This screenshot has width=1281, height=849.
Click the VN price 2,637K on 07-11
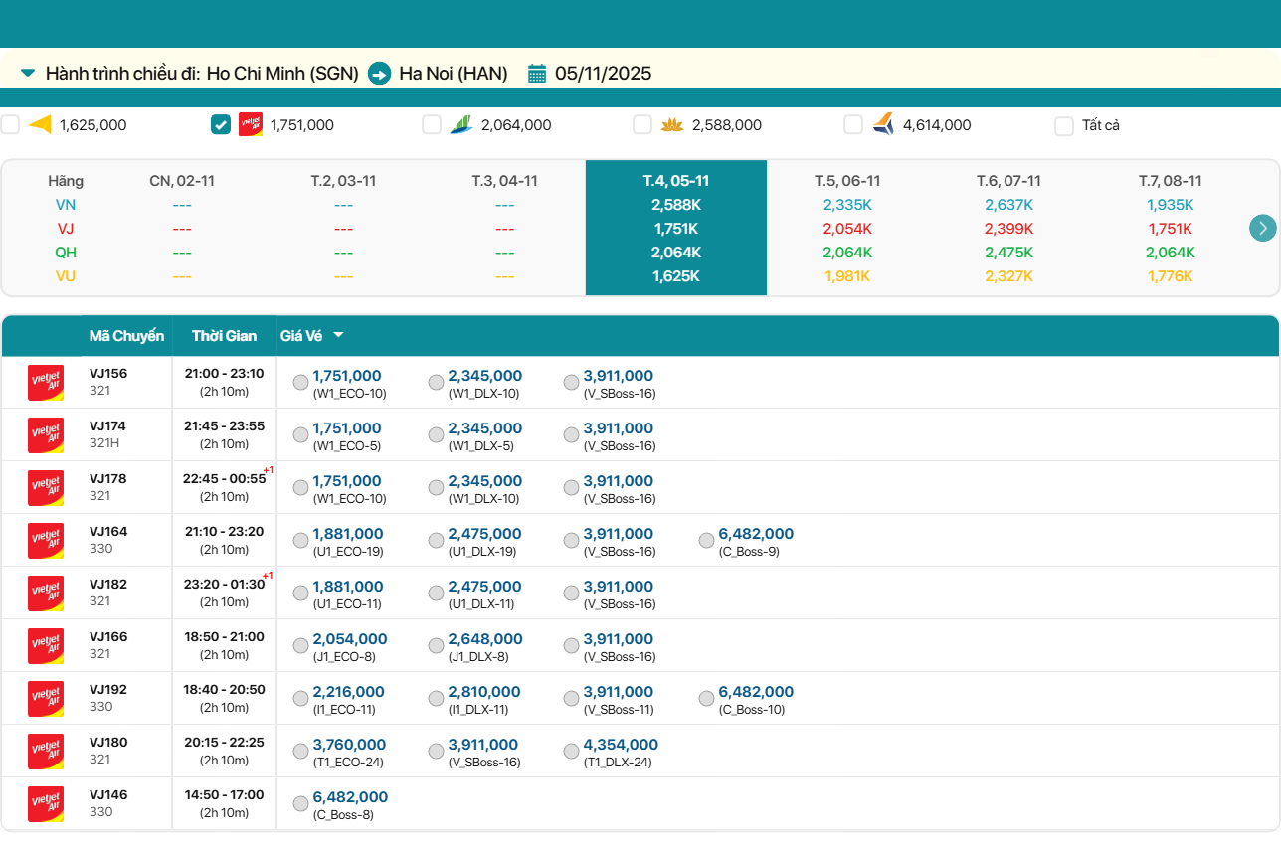point(1008,205)
